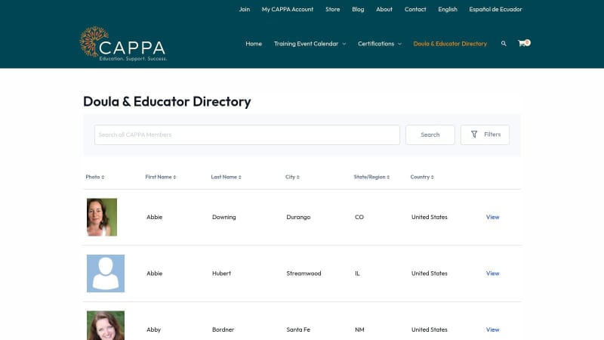This screenshot has width=604, height=340.
Task: Sort by Photo column
Action: pyautogui.click(x=95, y=177)
